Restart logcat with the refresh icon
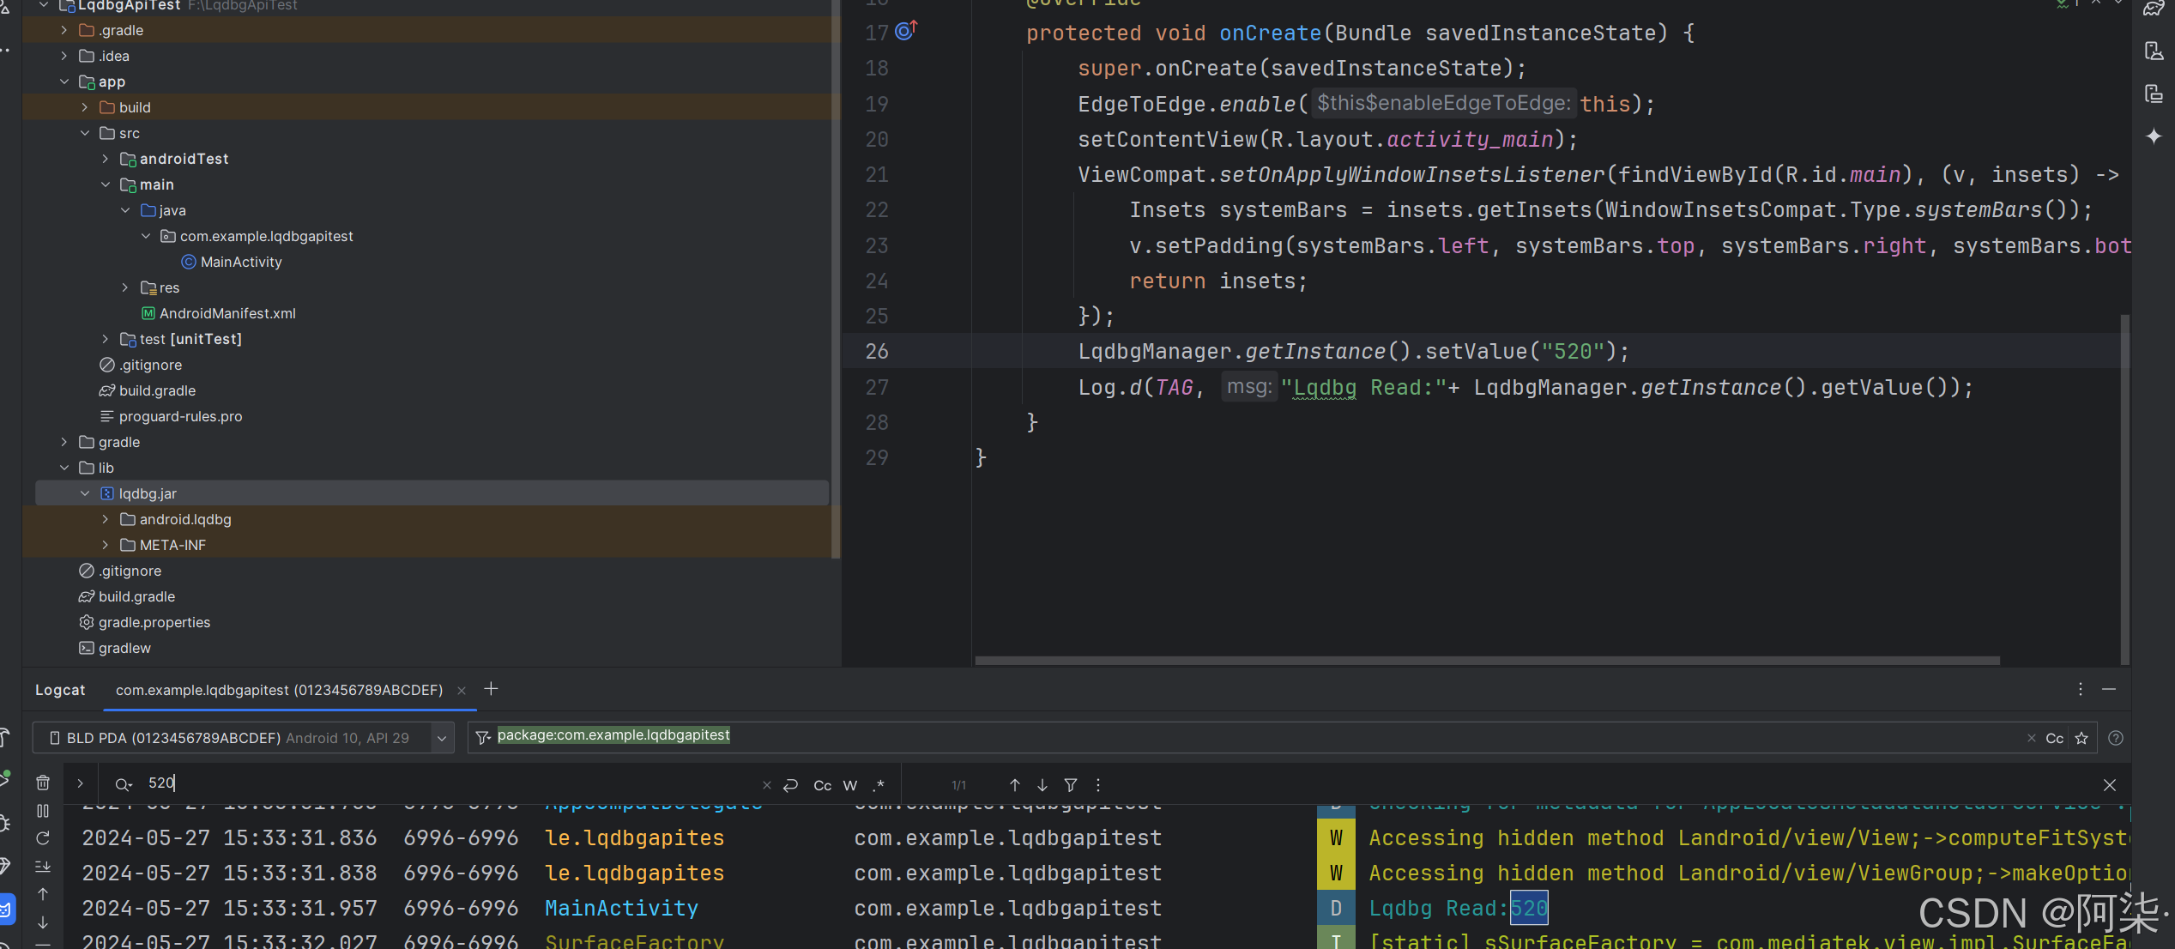The image size is (2175, 949). [x=43, y=838]
